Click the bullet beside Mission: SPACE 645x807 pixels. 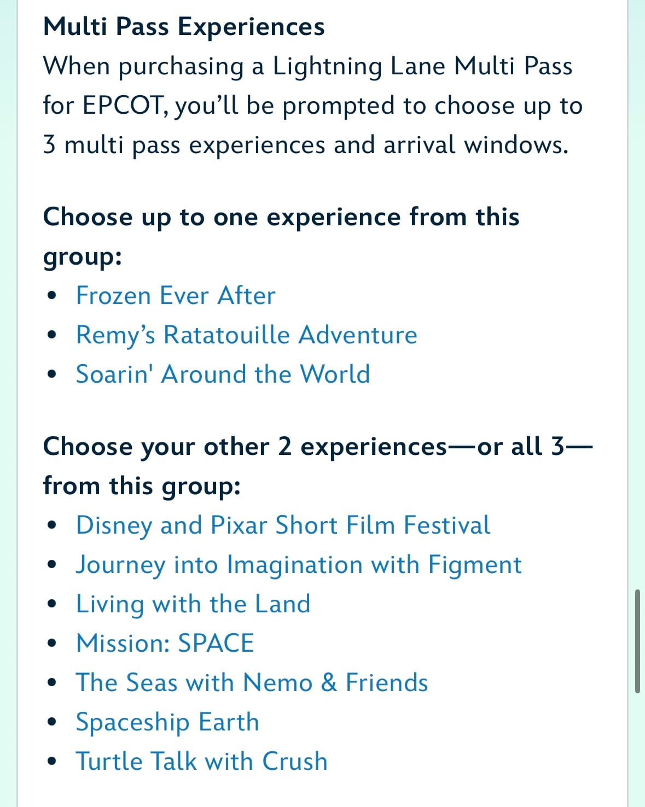[52, 644]
